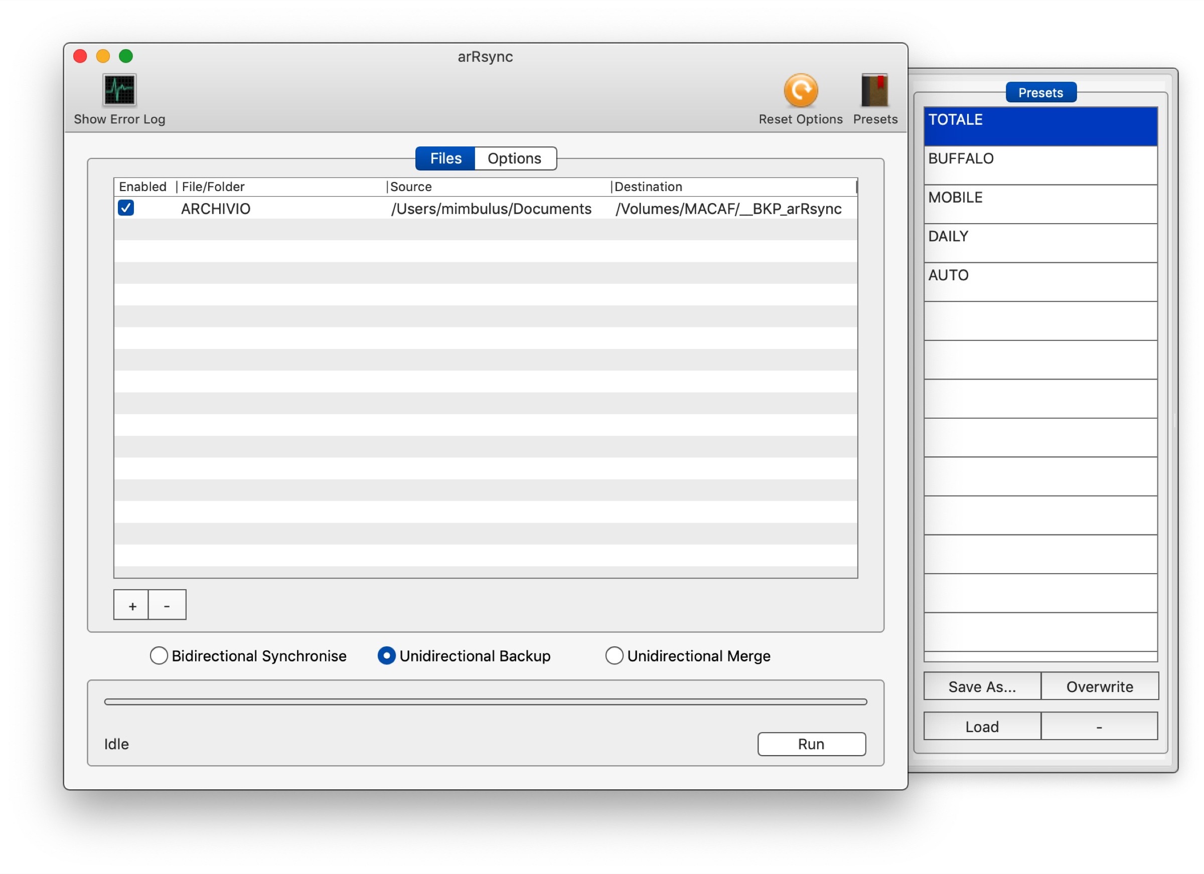Select the DAILY preset entry
Screen dimensions: 1204x874
click(1039, 243)
